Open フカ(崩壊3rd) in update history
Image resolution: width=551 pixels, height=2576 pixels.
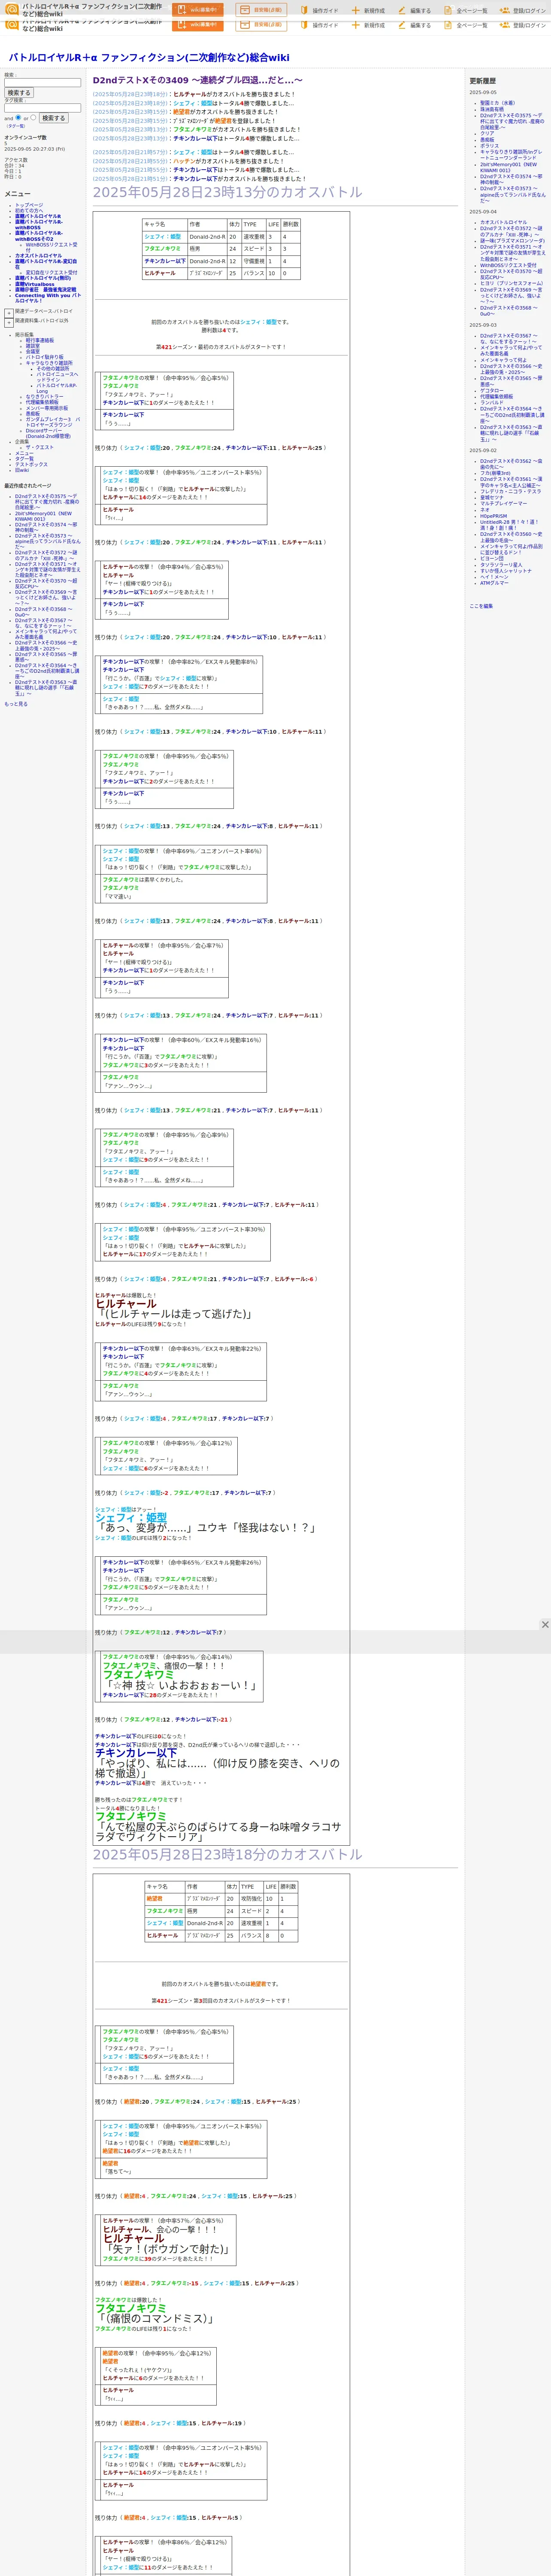[x=495, y=473]
